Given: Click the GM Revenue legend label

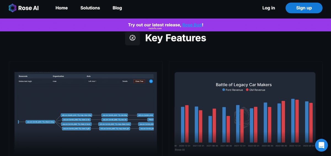Looking at the screenshot, I should pos(257,90).
